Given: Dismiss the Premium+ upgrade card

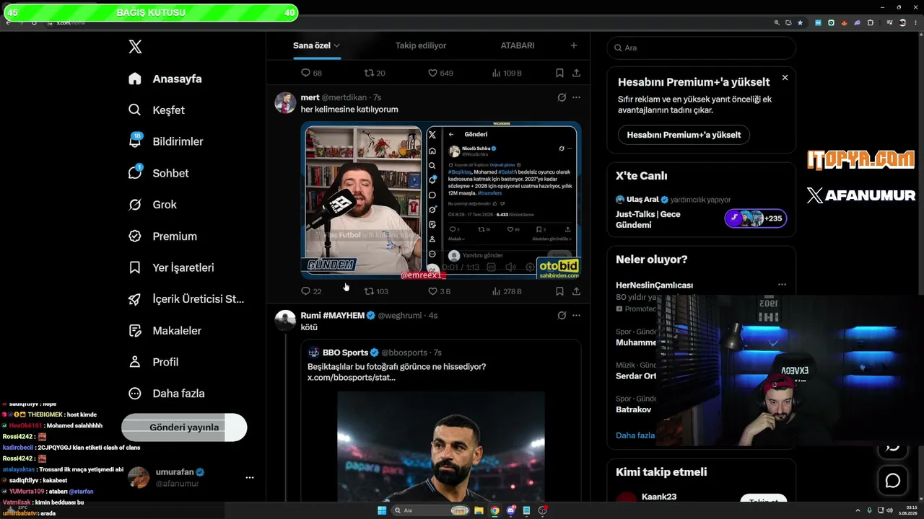Looking at the screenshot, I should tap(785, 78).
